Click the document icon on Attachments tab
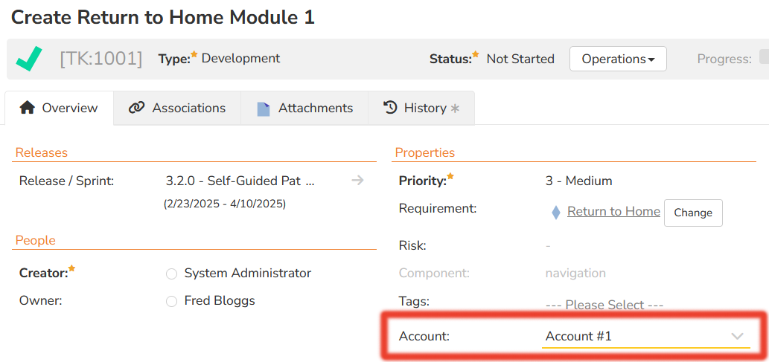Viewport: 769px width, 362px height. tap(264, 109)
